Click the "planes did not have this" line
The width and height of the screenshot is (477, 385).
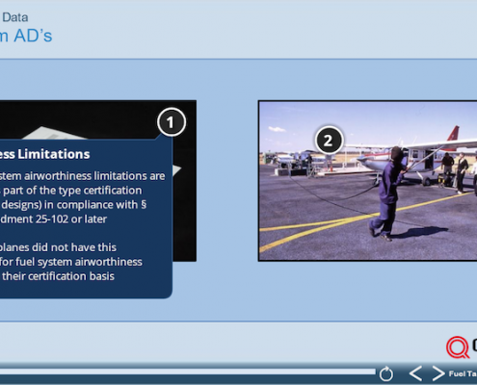tap(58, 247)
